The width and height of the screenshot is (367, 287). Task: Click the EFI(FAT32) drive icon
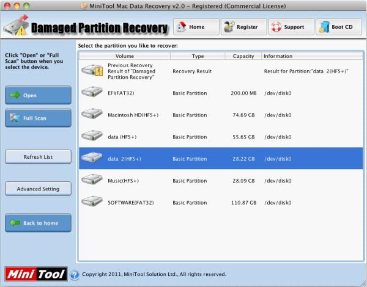(92, 92)
